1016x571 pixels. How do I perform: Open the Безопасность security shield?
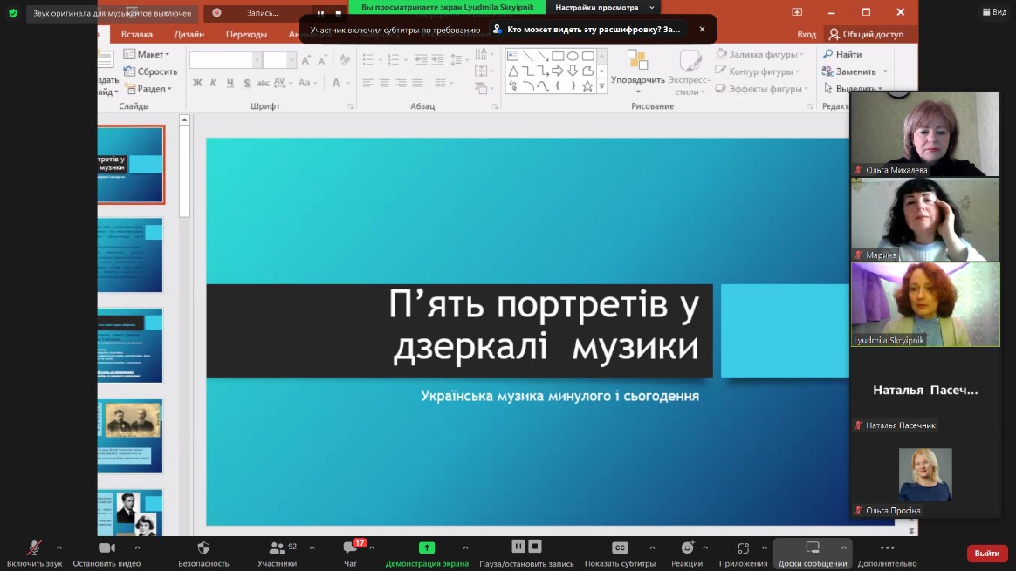pos(203,554)
